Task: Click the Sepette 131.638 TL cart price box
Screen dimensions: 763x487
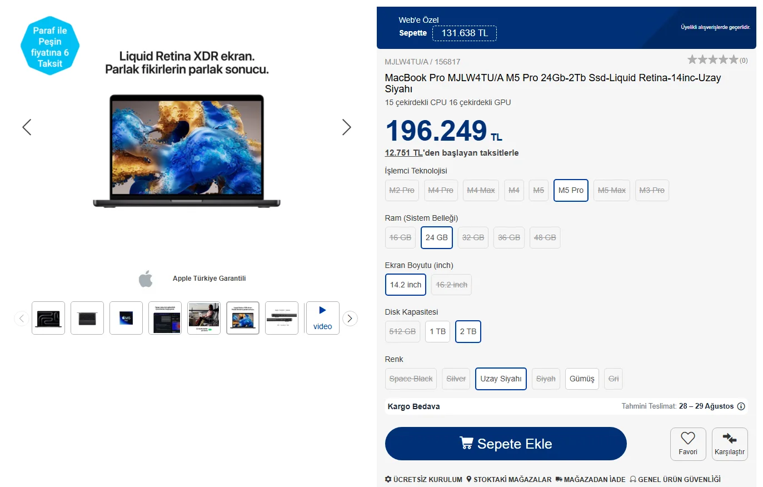Action: click(x=465, y=33)
